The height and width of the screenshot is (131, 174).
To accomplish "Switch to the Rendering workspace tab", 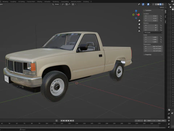I will (x=56, y=1).
